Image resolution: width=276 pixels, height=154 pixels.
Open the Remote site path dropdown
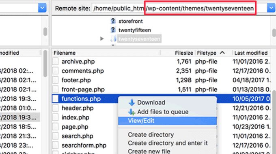pyautogui.click(x=271, y=8)
